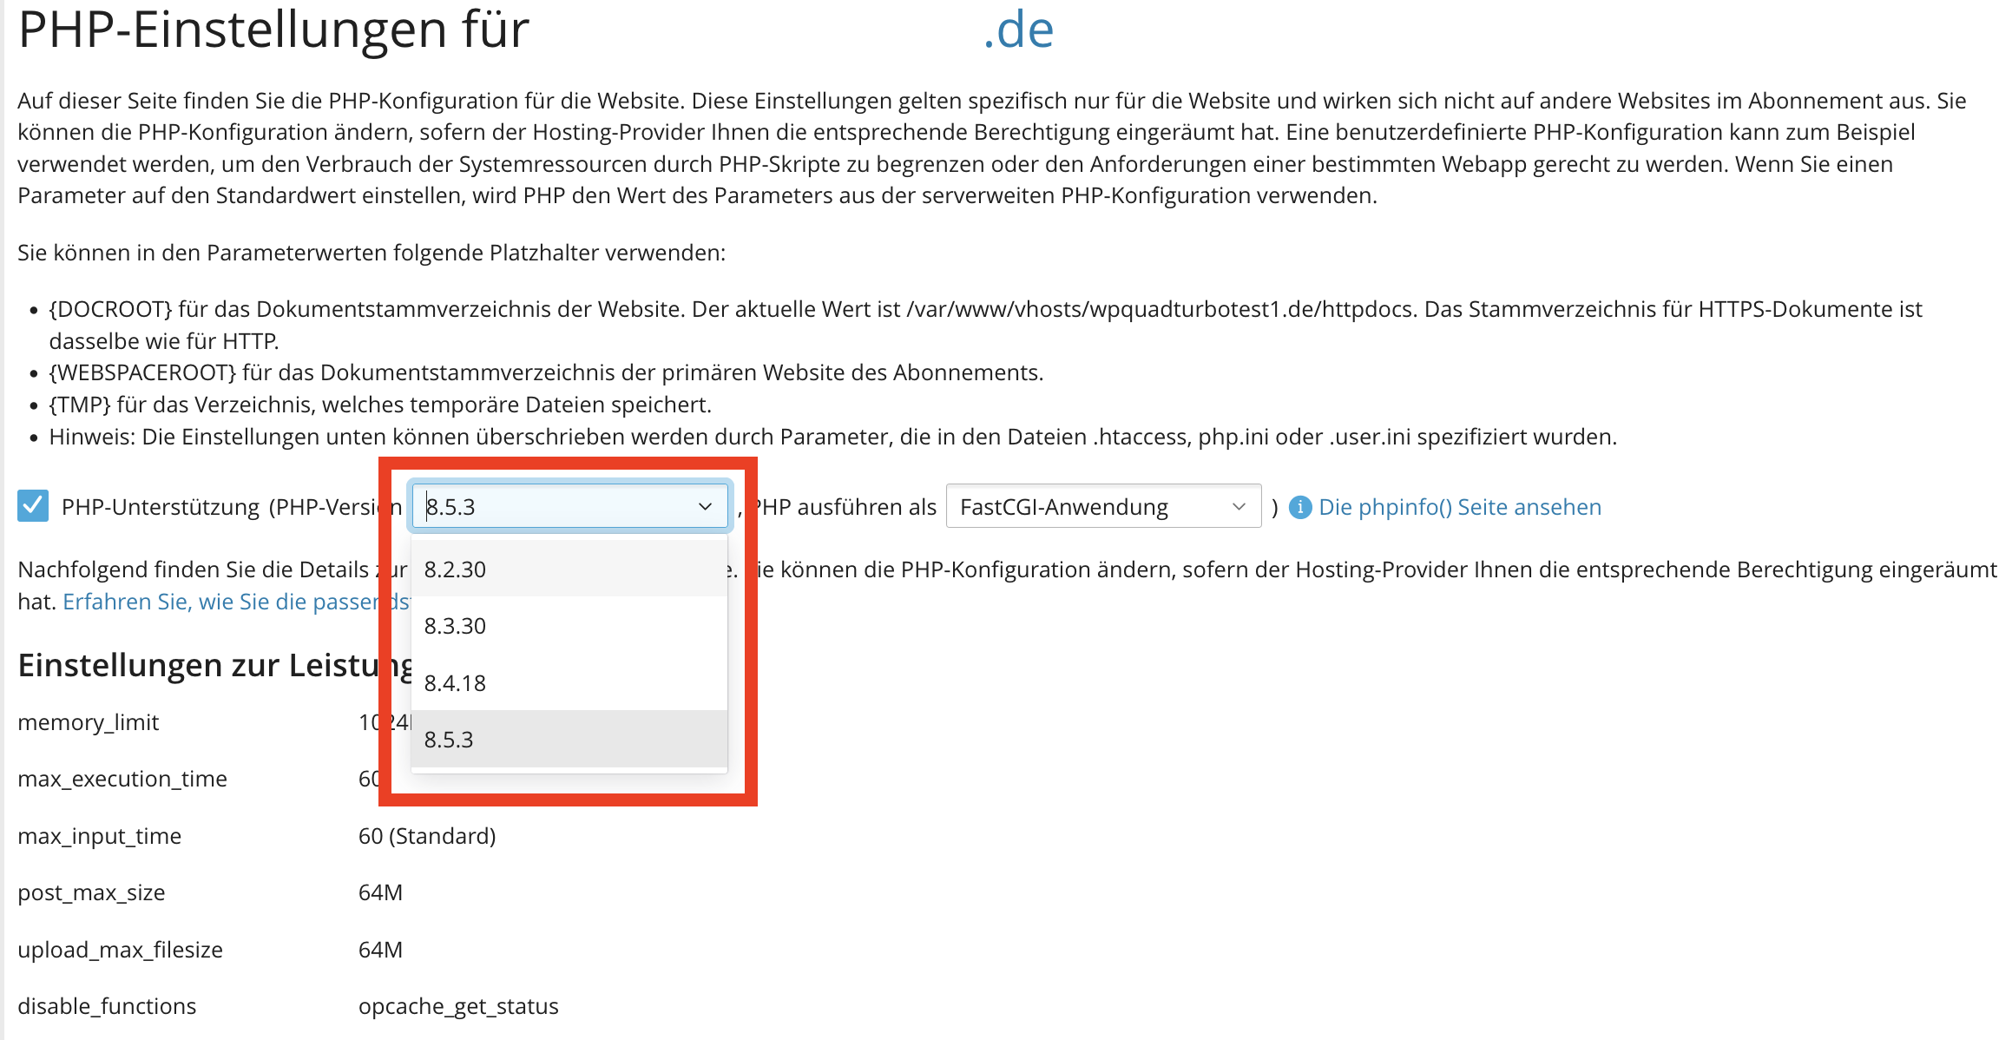Disable the PHP-Unterstützung checkbox
The image size is (2012, 1040).
(x=33, y=506)
